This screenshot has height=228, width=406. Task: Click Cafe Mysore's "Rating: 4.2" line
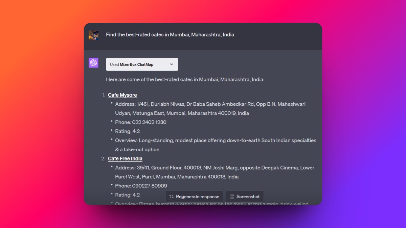(x=128, y=131)
